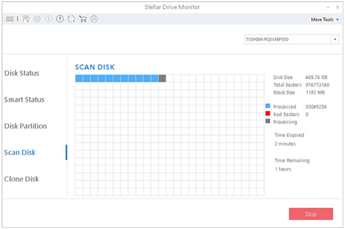Click the Block Size value 1192 MB
Viewport: 345px width, 229px height.
[x=315, y=92]
